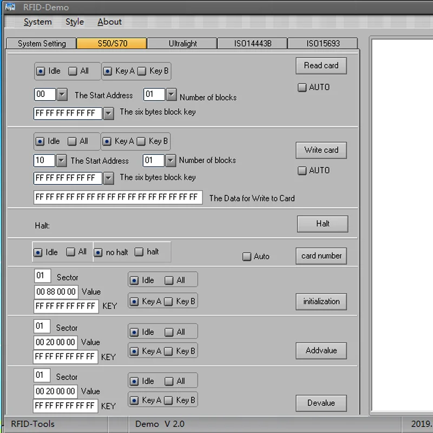Viewport: 433px width, 433px height.
Task: Click the Write card start address field 10
Action: pyautogui.click(x=44, y=160)
